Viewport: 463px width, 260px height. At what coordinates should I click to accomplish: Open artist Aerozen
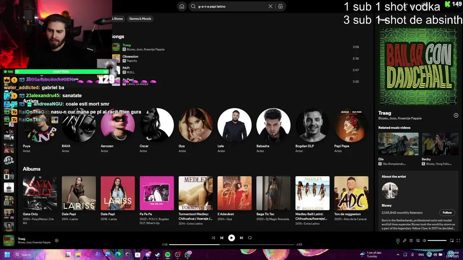tap(118, 125)
